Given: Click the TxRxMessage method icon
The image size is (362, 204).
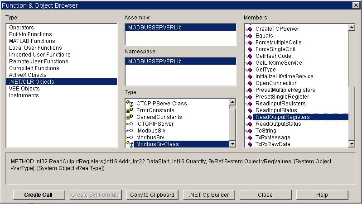Looking at the screenshot, I should (248, 138).
